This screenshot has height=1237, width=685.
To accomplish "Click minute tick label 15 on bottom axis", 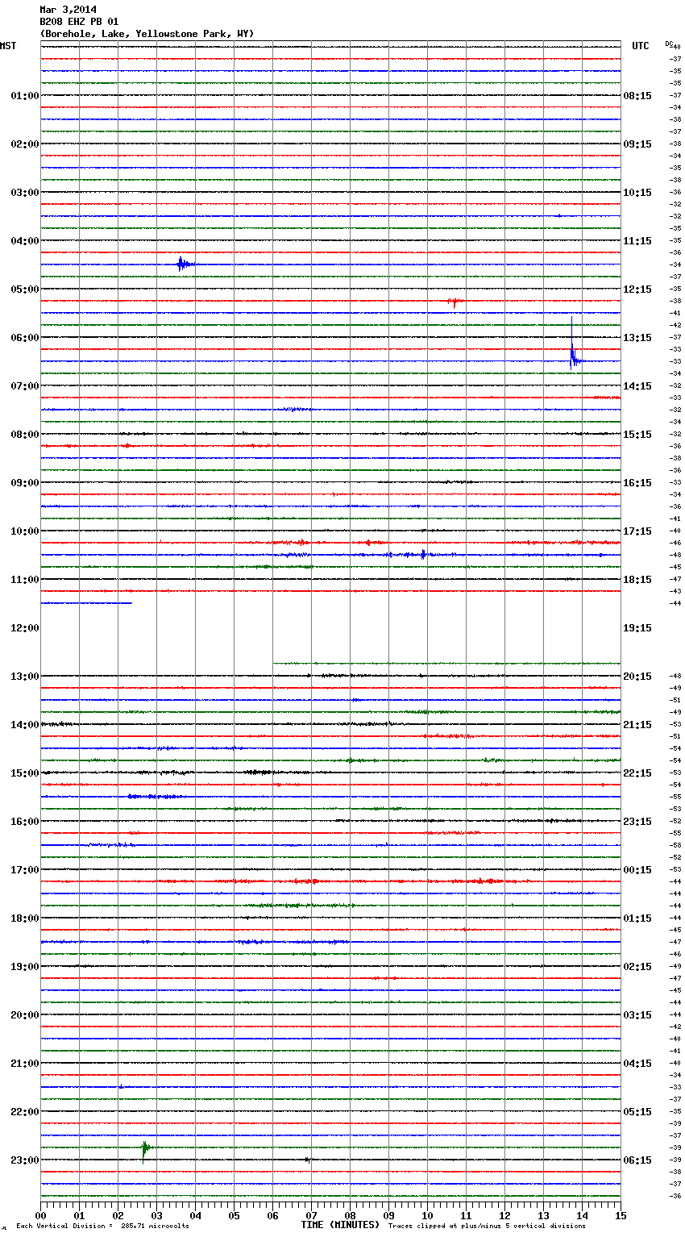I will coord(621,1215).
